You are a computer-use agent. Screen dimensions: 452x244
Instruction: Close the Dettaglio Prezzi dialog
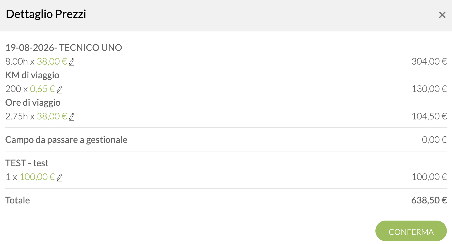(x=442, y=15)
